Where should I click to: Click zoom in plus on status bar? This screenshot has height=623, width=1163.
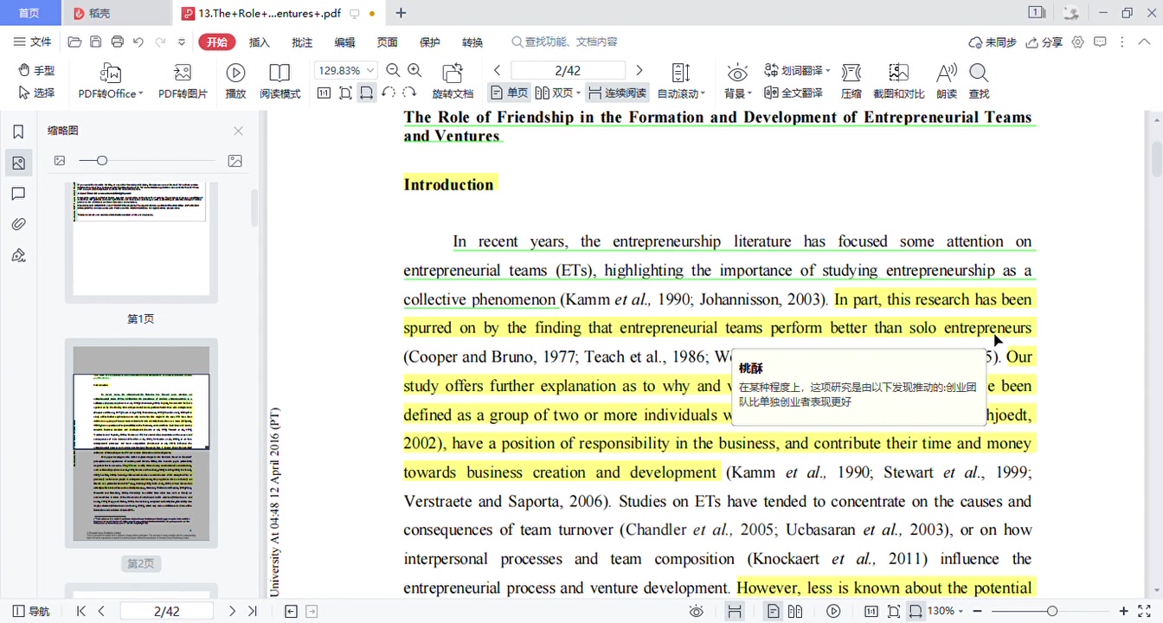[1123, 611]
